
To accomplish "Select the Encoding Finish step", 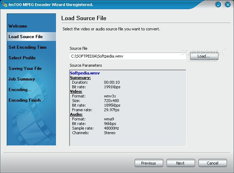I will click(24, 100).
